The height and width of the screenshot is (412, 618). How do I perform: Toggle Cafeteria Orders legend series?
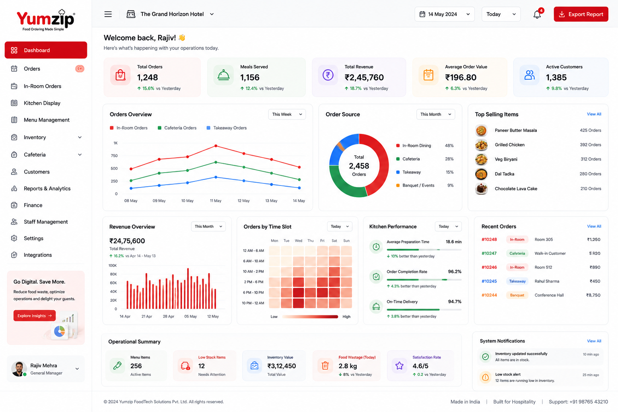click(x=177, y=128)
